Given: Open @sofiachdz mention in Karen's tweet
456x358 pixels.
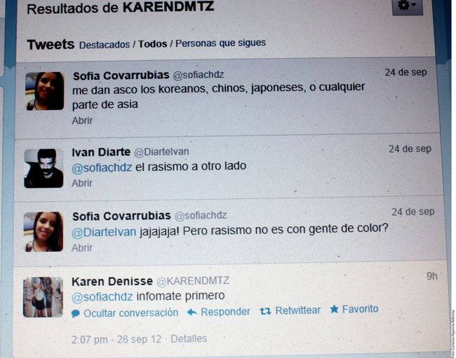Looking at the screenshot, I should [x=102, y=297].
